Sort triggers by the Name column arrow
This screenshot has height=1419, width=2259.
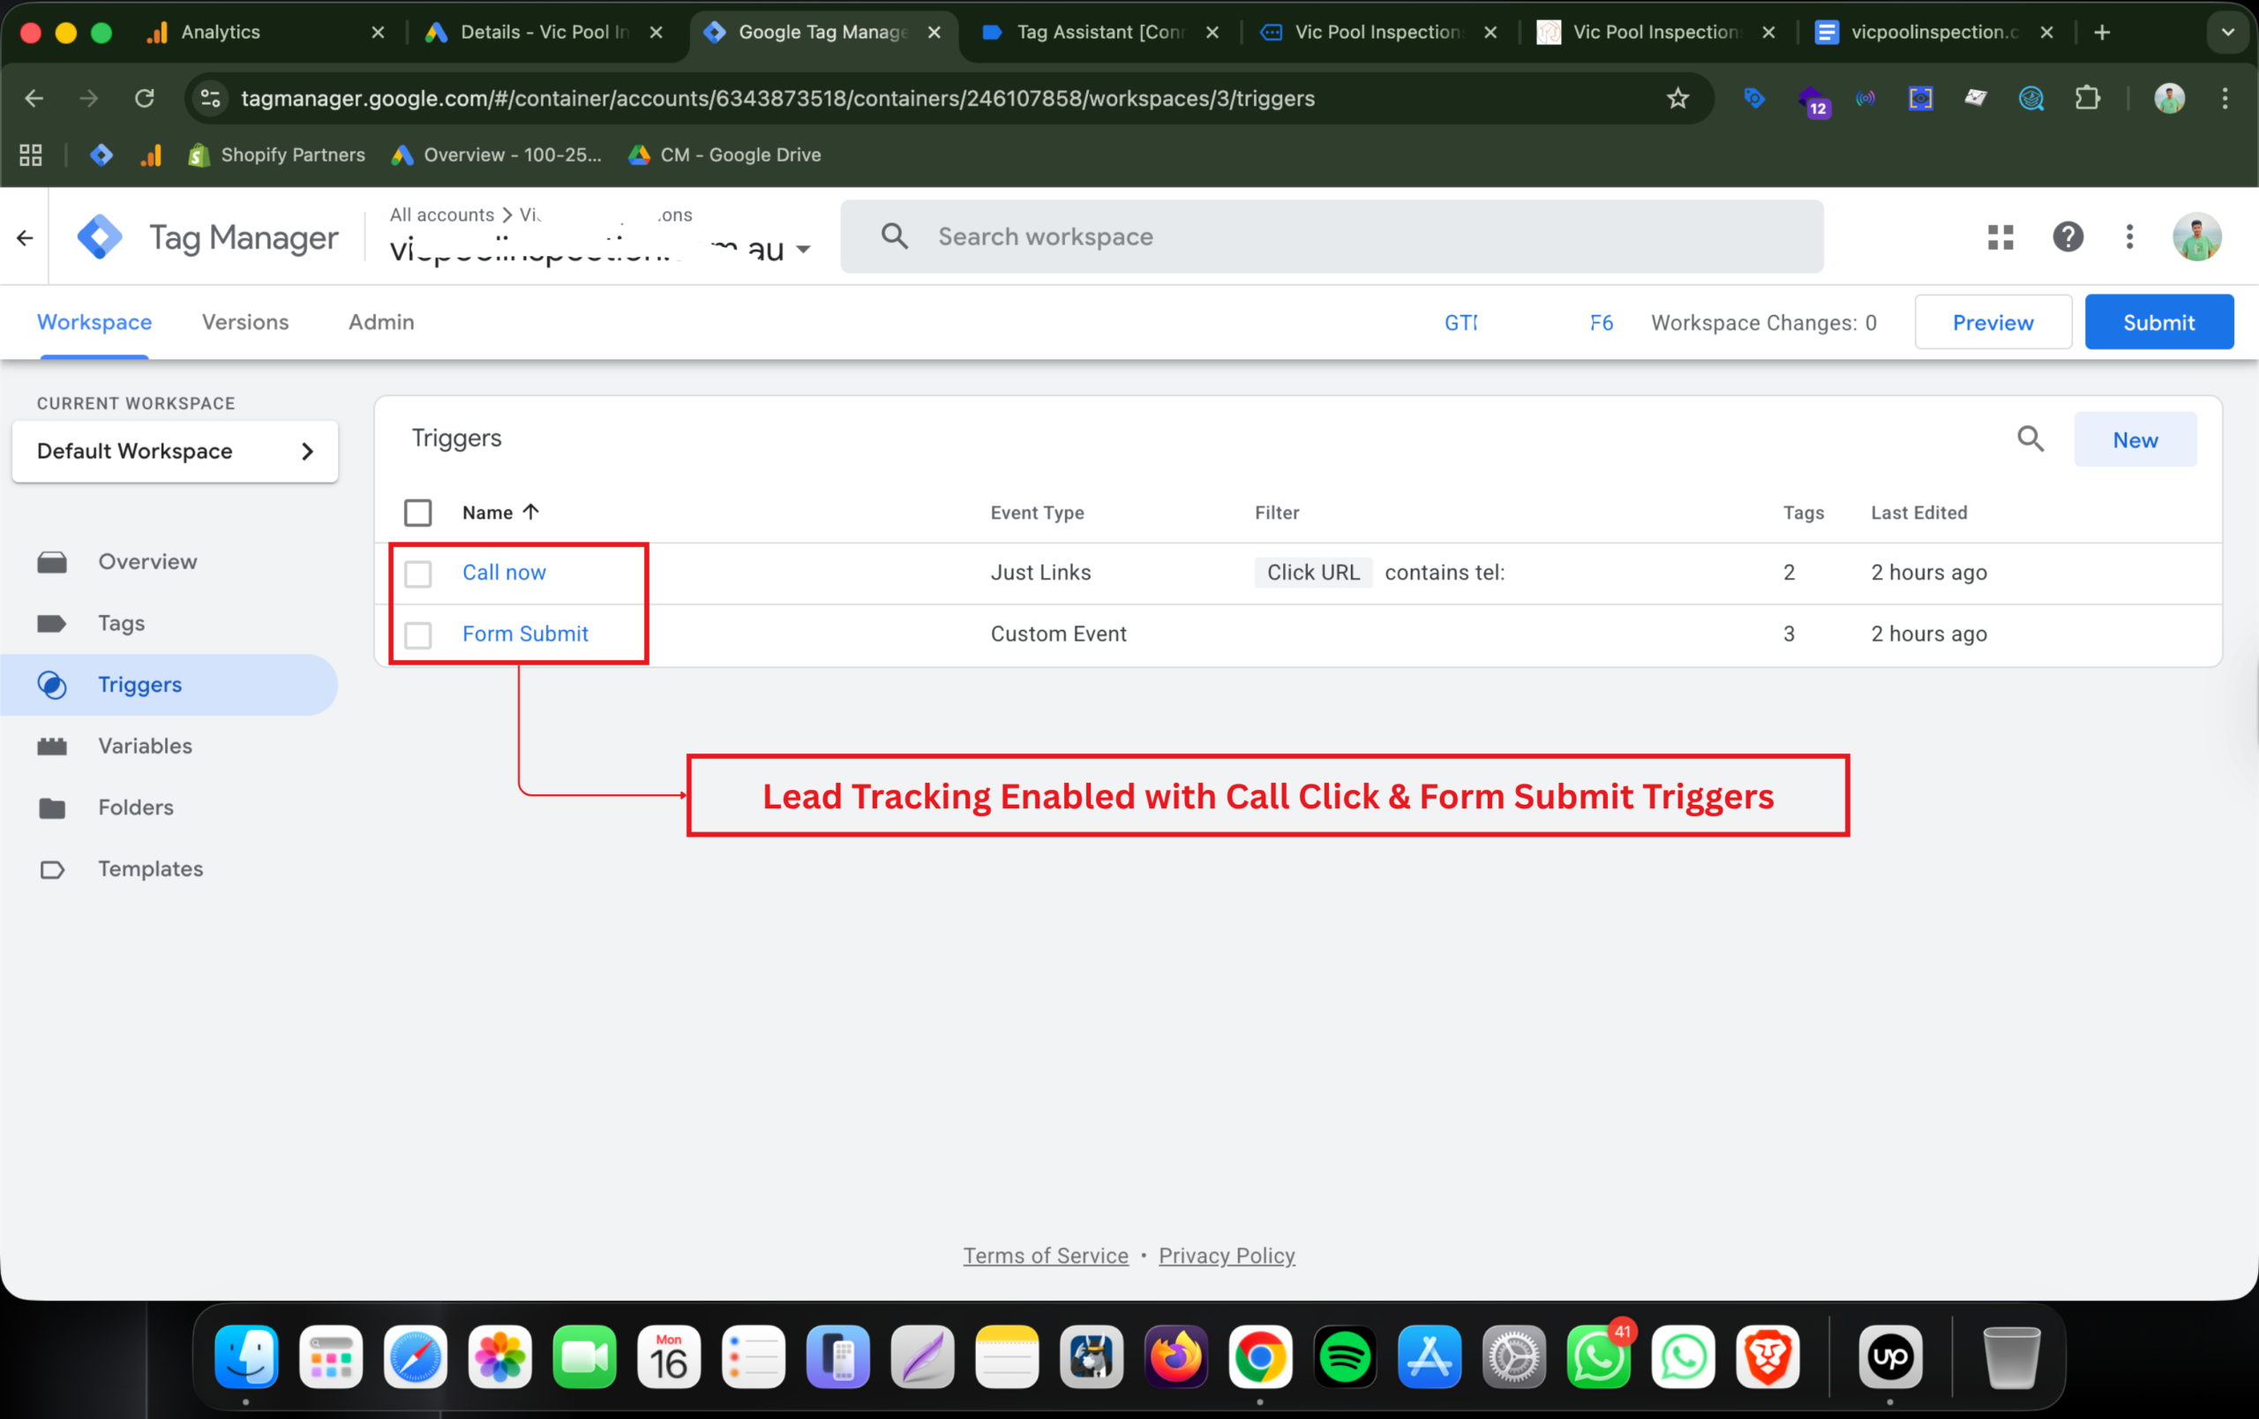tap(531, 512)
